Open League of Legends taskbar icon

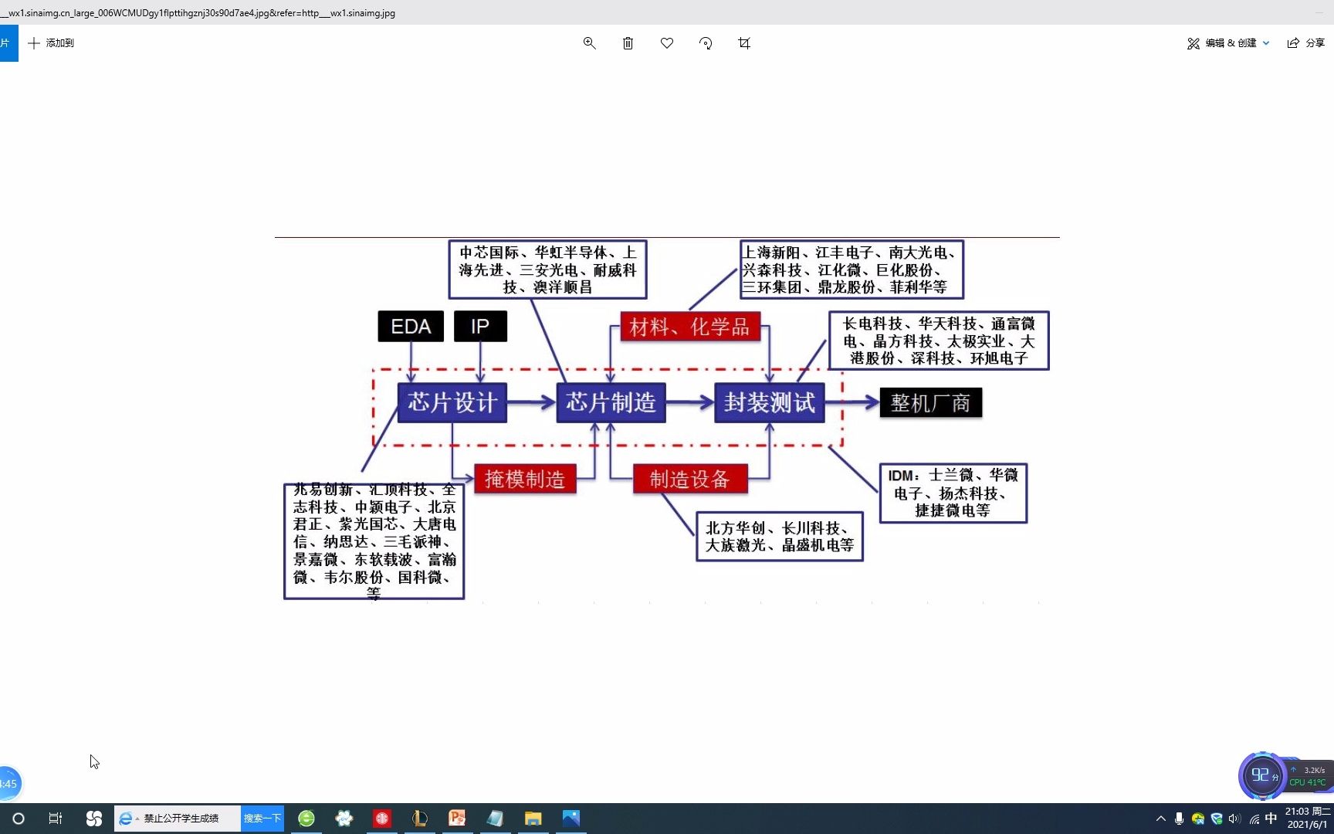coord(420,819)
